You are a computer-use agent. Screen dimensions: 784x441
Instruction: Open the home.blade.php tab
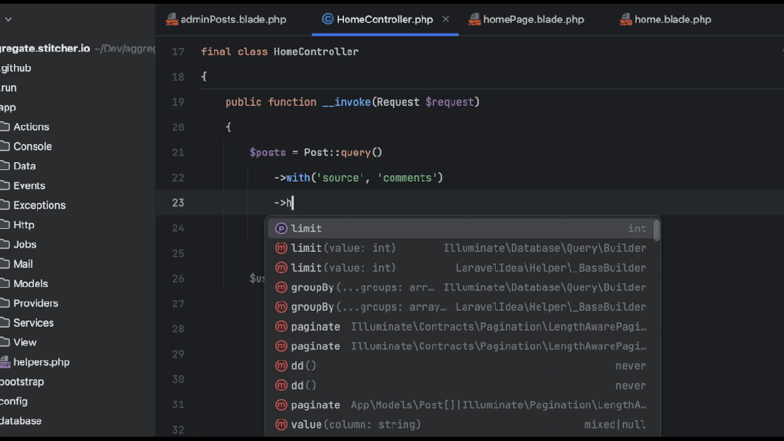666,20
